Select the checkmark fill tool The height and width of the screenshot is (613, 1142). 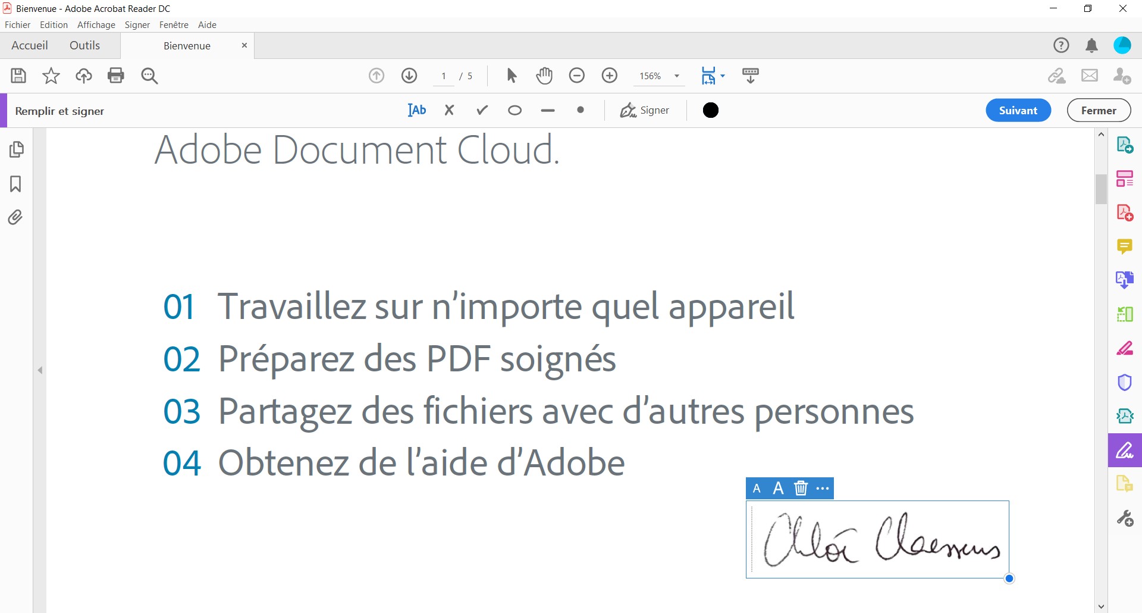coord(482,110)
